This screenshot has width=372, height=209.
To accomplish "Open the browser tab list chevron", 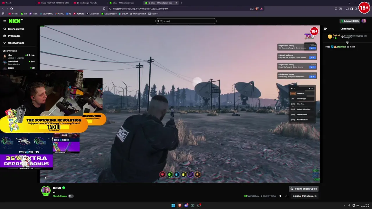I will [349, 3].
